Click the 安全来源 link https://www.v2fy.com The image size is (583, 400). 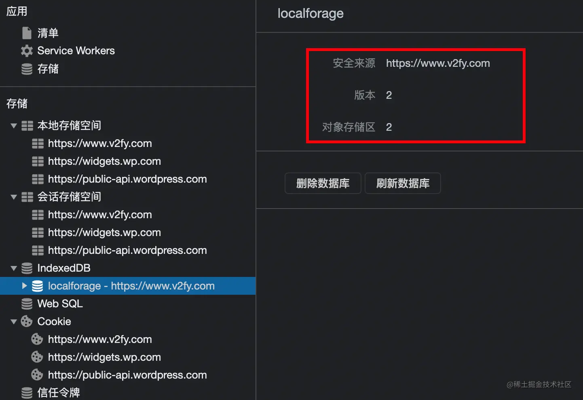(438, 63)
